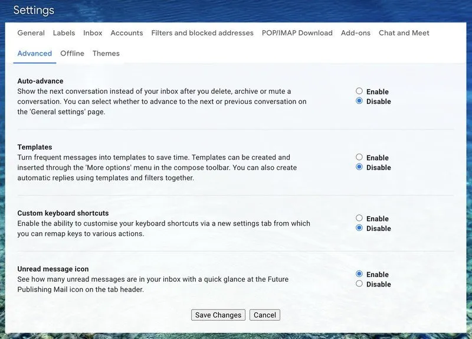Open the Themes tab
The image size is (472, 339).
(x=106, y=54)
